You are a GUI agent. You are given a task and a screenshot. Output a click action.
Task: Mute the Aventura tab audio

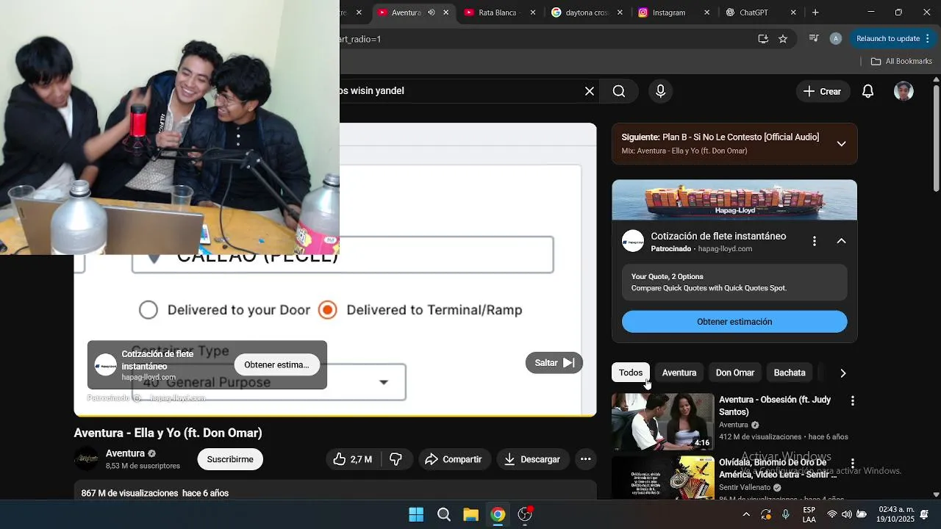pos(432,12)
